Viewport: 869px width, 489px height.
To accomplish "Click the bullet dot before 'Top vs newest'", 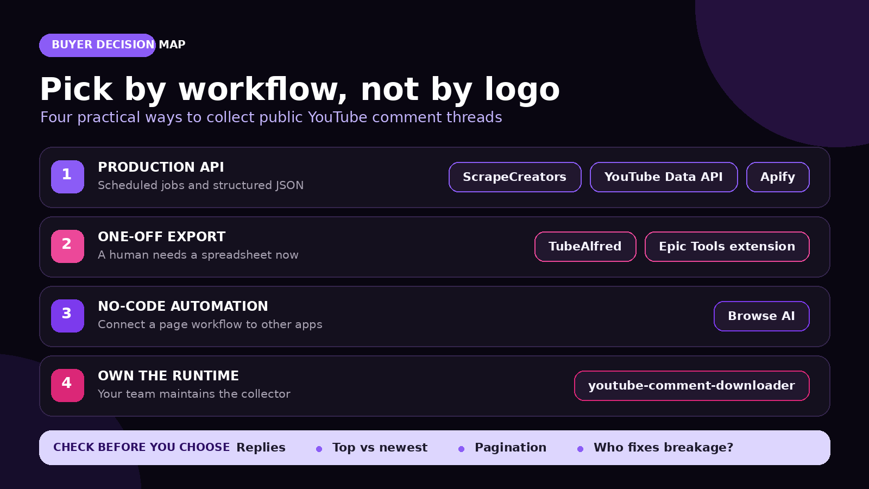I will 319,449.
